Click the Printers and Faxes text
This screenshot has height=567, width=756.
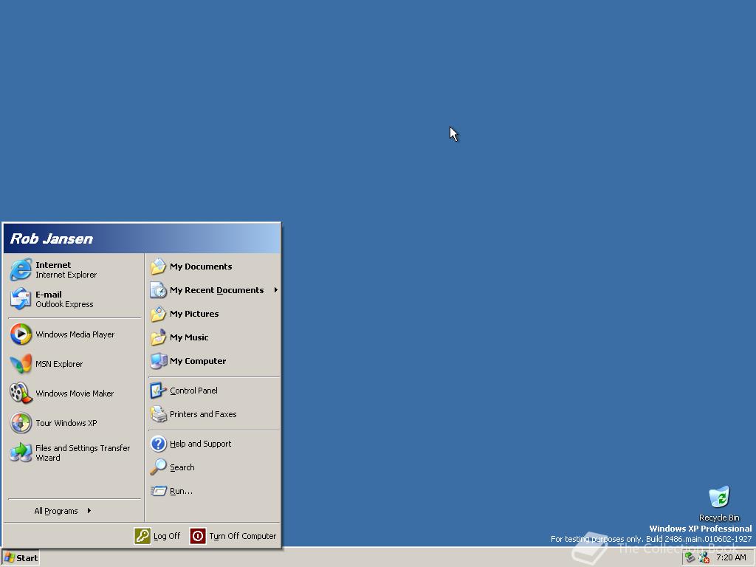[x=203, y=413]
